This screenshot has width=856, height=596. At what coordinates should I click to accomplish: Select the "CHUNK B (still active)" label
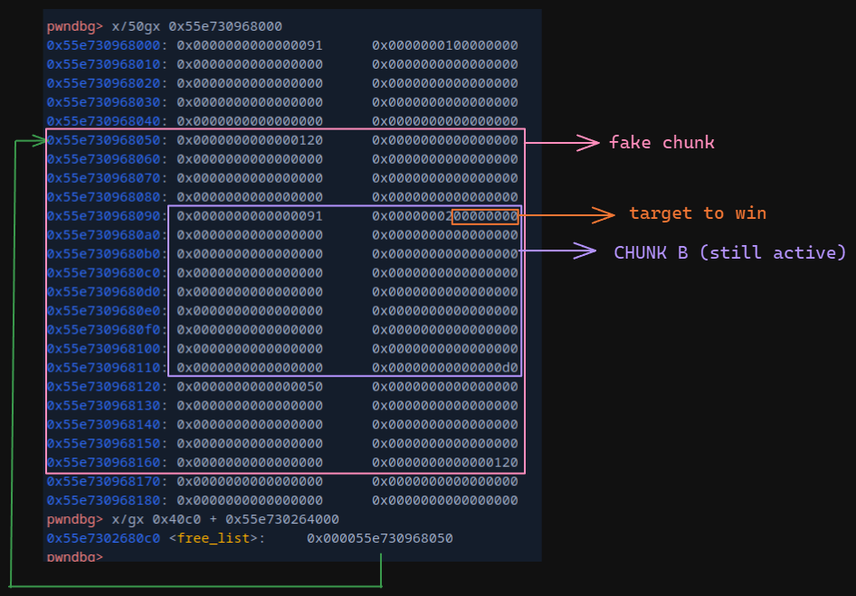(729, 252)
